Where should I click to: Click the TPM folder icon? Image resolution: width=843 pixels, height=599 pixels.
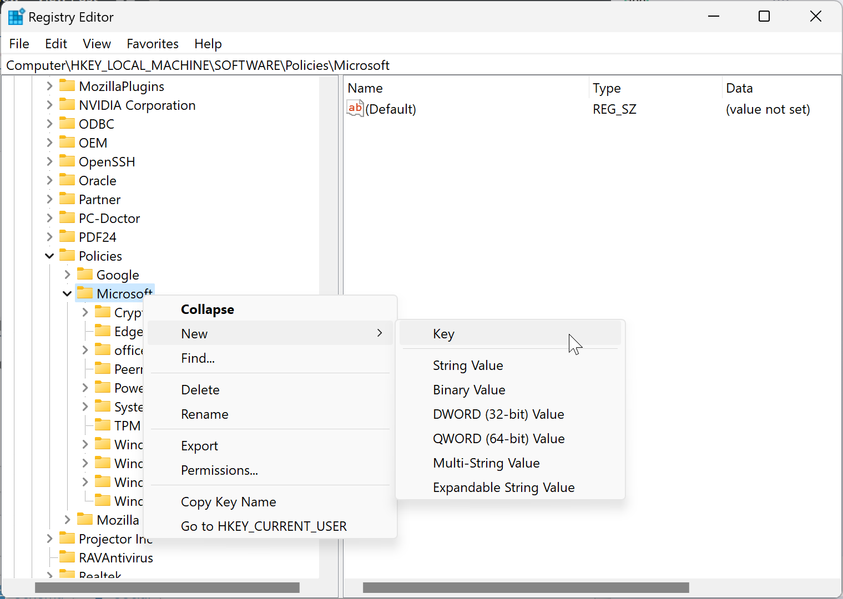(x=103, y=425)
